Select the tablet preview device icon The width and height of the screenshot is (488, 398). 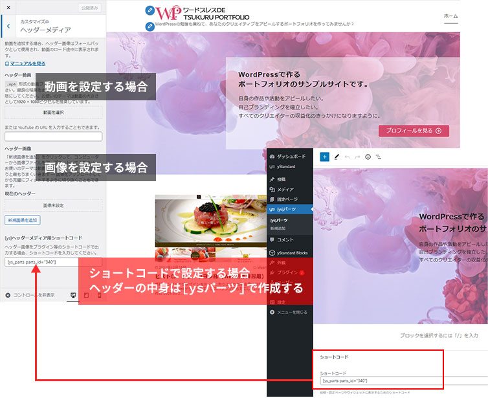coord(86,295)
